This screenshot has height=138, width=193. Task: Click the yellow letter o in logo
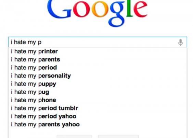(x=100, y=9)
